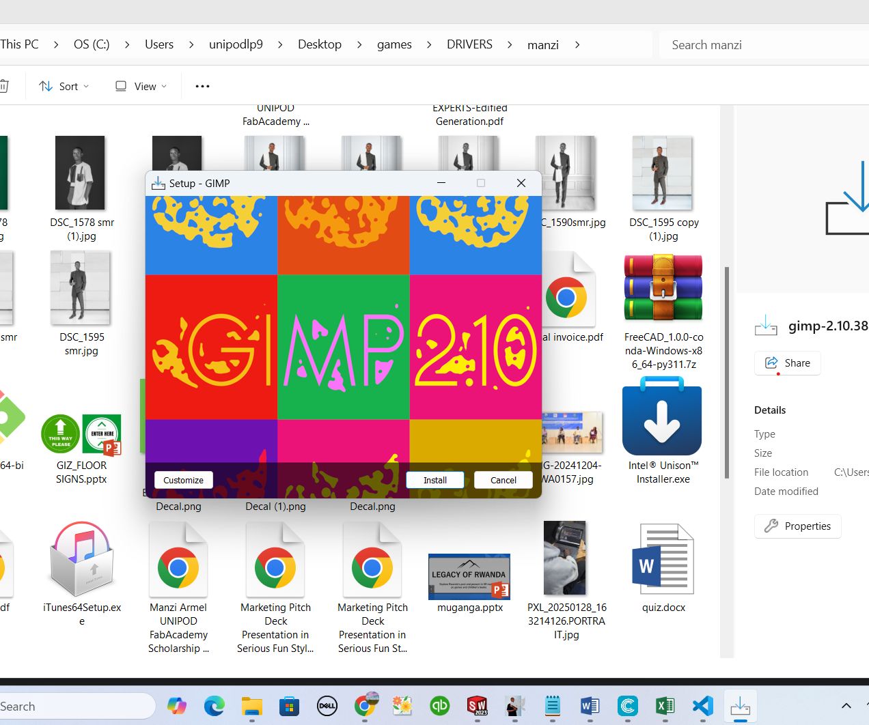The image size is (869, 725).
Task: Open the teal C app from taskbar
Action: tap(627, 706)
